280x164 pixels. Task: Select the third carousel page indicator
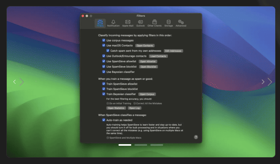coord(157,145)
